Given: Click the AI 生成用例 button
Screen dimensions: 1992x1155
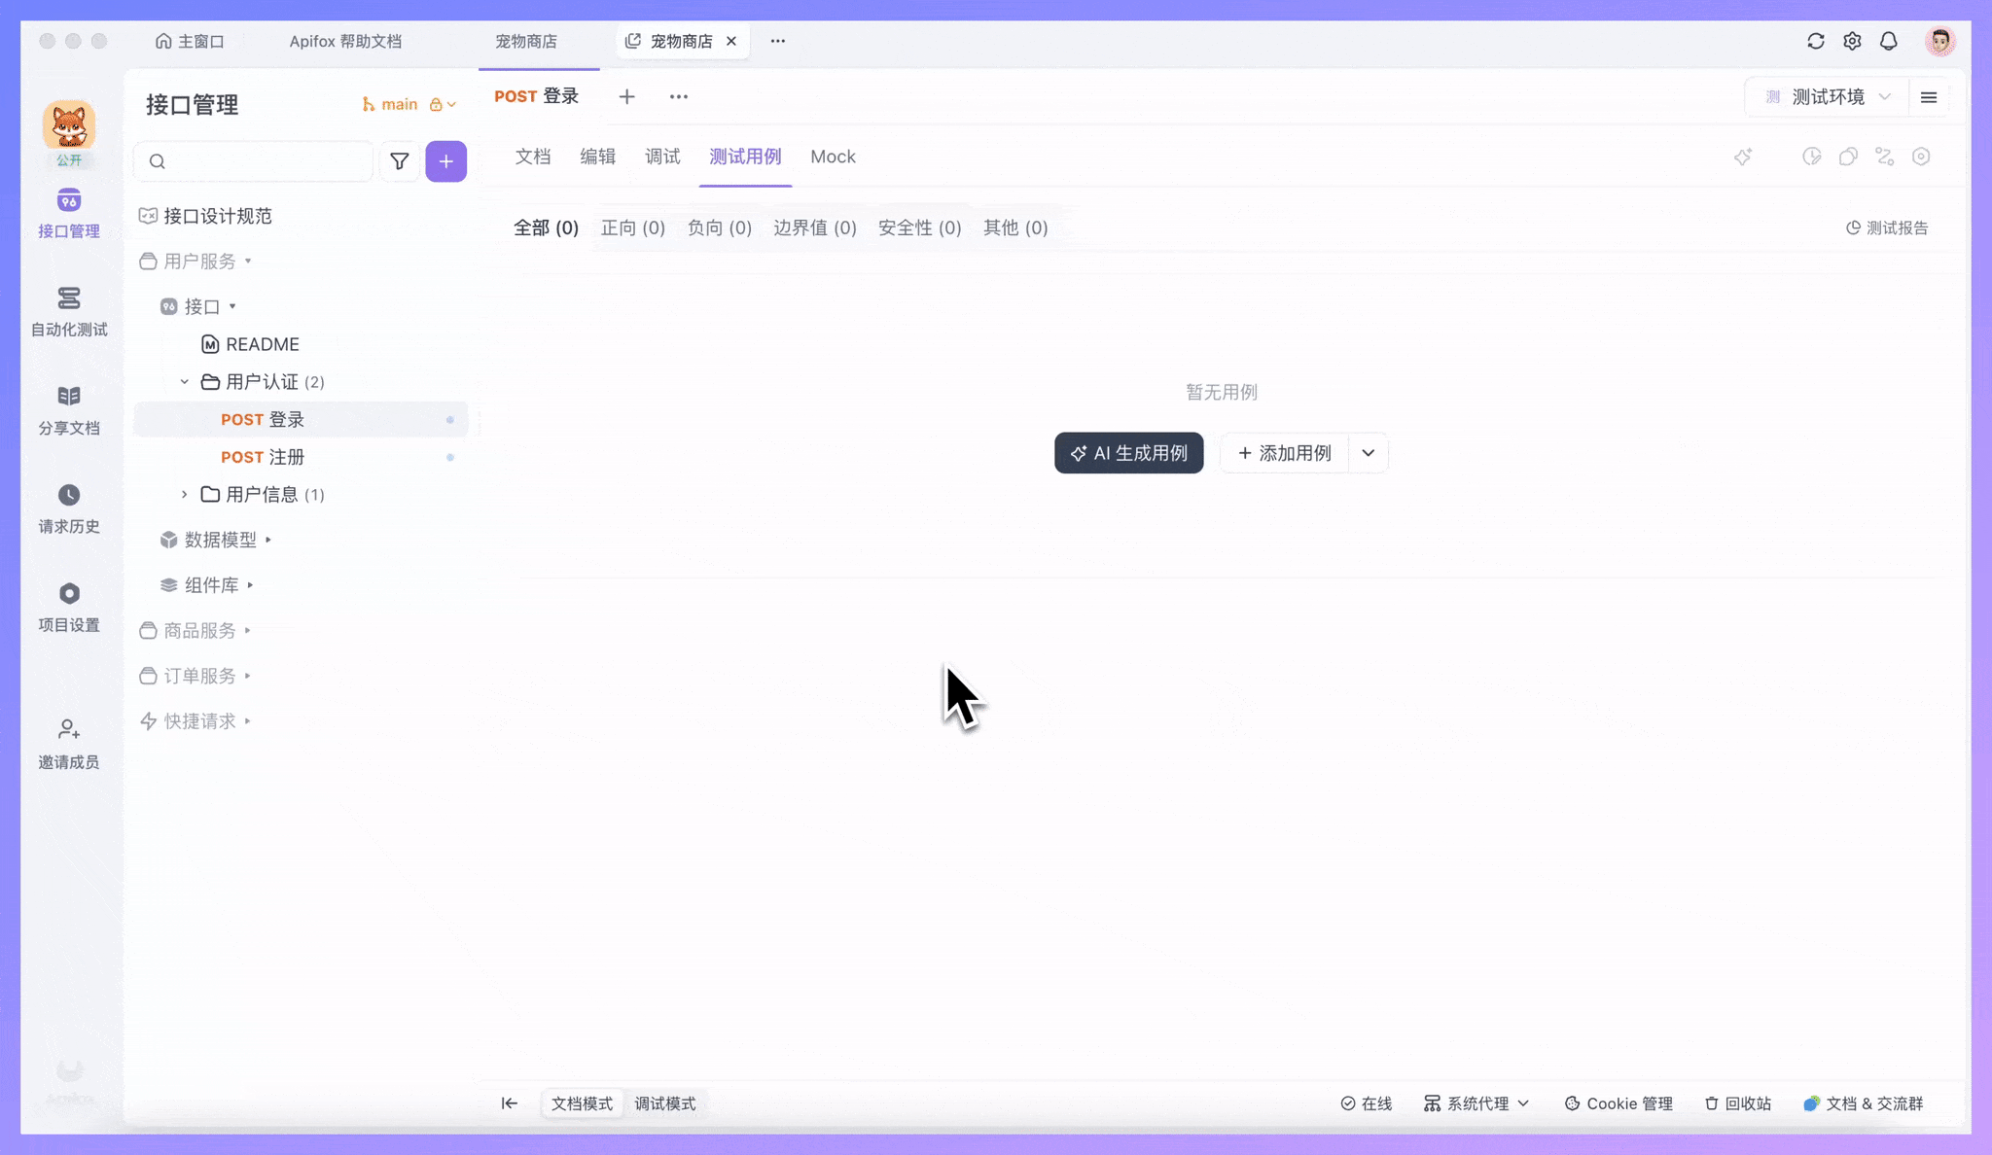Looking at the screenshot, I should pos(1127,453).
